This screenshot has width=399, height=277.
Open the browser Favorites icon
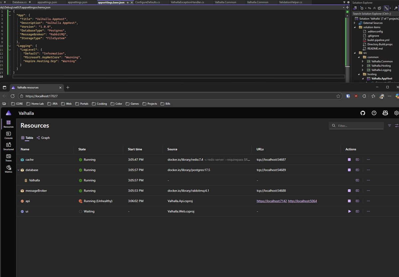373,96
